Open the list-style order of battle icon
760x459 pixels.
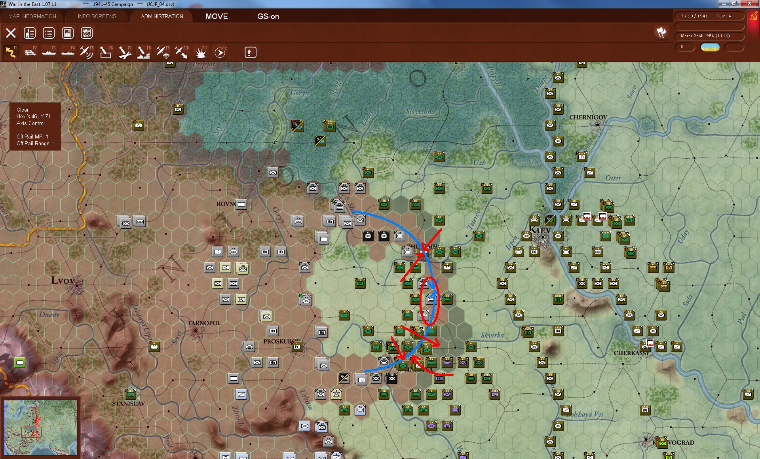coord(49,33)
